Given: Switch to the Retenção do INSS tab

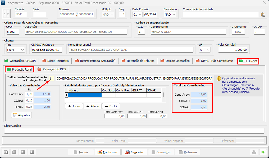Looking at the screenshot, I should [52, 69].
